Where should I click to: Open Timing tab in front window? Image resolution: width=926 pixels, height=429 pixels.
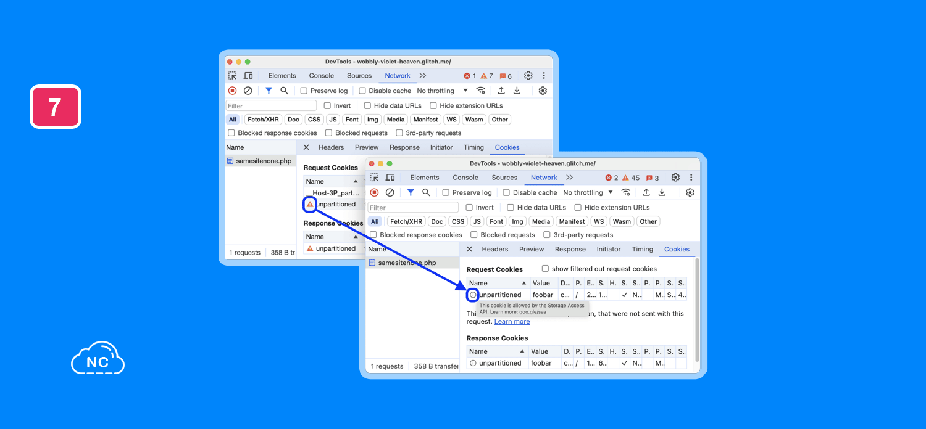point(643,249)
